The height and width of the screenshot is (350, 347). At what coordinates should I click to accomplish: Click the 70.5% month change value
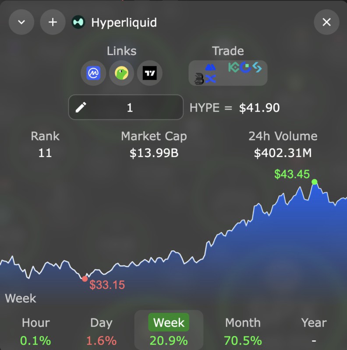pos(243,341)
